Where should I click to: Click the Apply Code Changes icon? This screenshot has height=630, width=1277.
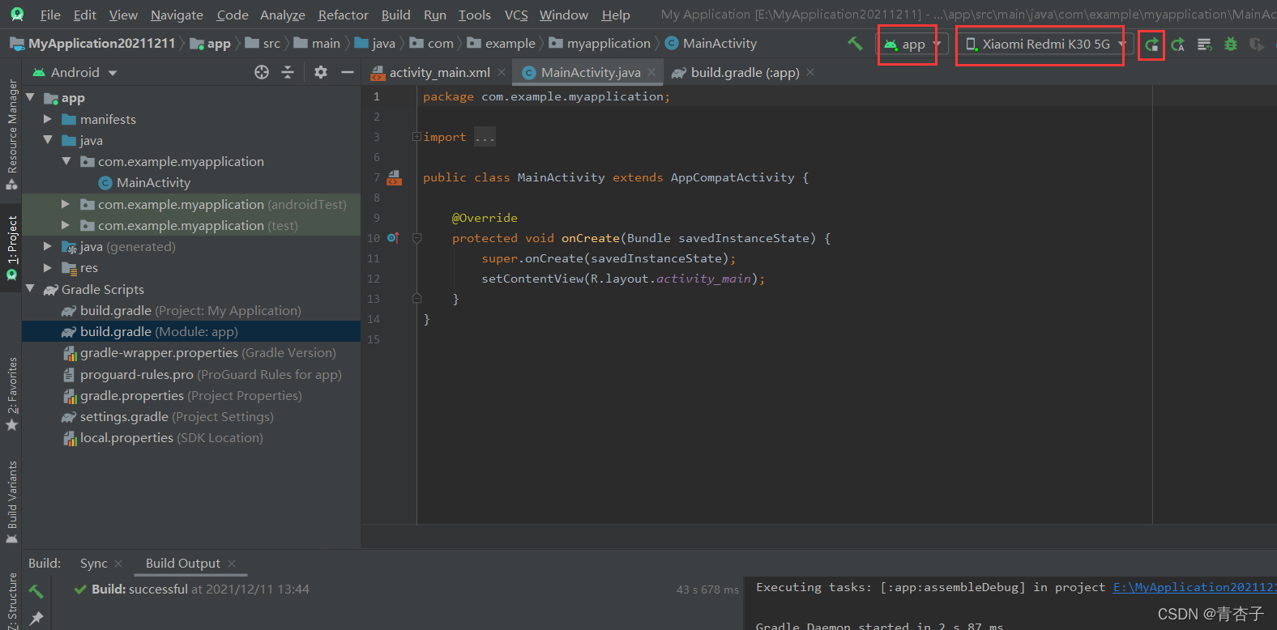pos(1204,45)
